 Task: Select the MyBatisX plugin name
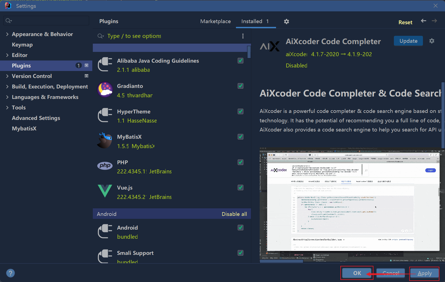pyautogui.click(x=129, y=137)
